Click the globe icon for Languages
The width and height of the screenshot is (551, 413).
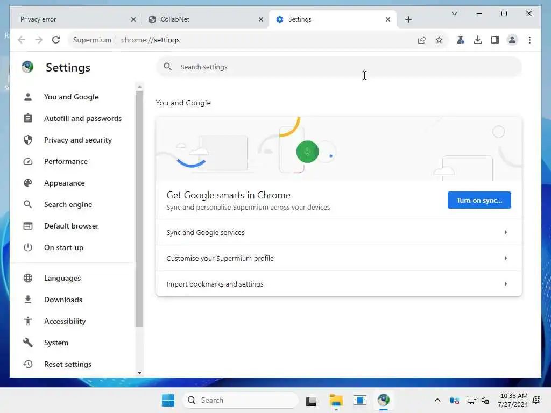coord(28,278)
